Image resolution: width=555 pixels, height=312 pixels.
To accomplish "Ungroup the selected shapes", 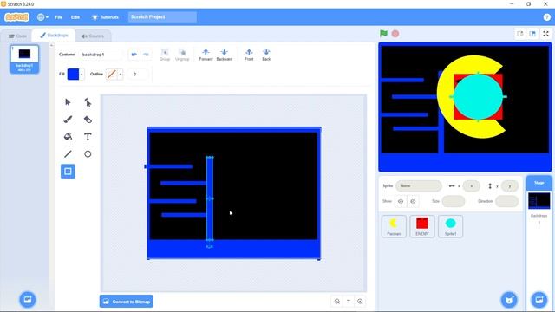I will point(182,55).
